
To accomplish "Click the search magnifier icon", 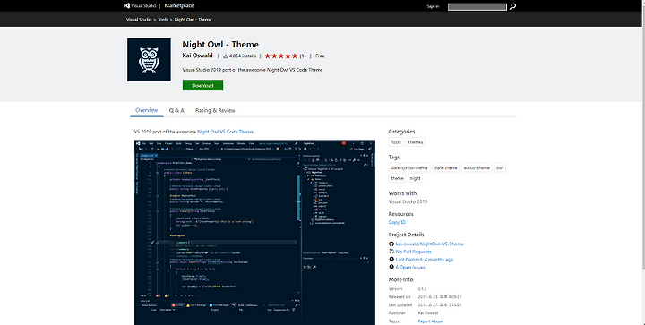I will click(512, 6).
